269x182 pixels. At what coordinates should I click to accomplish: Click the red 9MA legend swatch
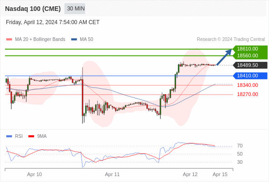click(31, 136)
